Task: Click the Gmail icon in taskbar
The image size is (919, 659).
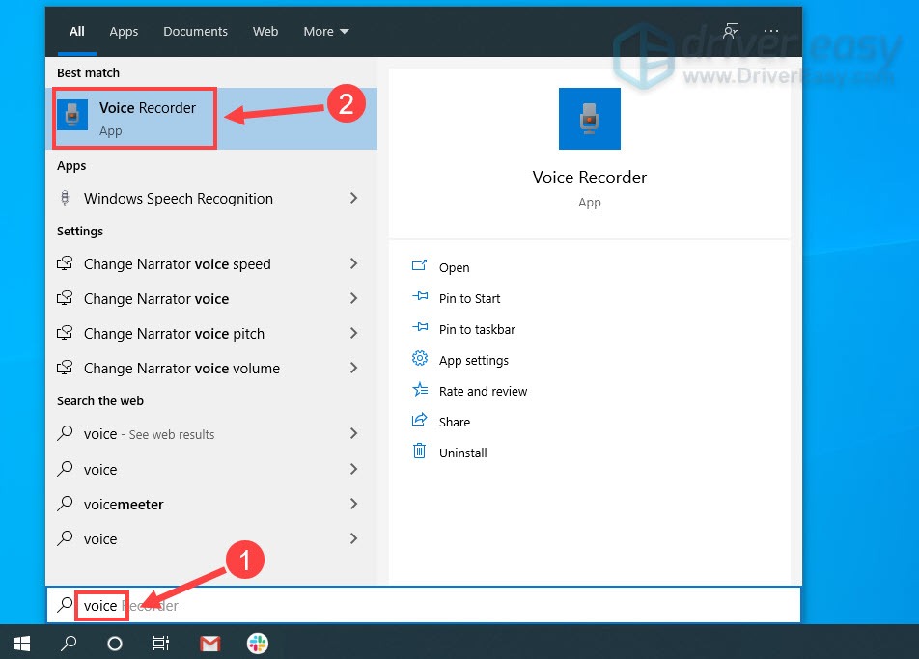Action: [209, 644]
